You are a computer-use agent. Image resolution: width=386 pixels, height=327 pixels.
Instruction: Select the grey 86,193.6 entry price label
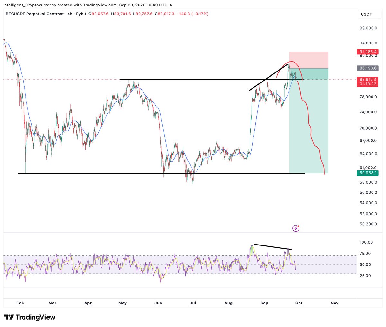coord(367,68)
